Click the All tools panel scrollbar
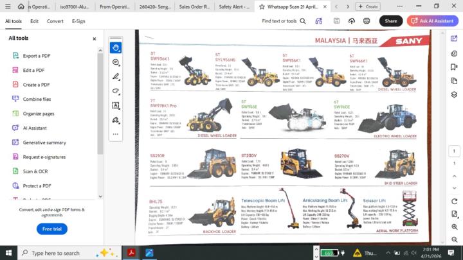463x260 pixels. (100, 104)
